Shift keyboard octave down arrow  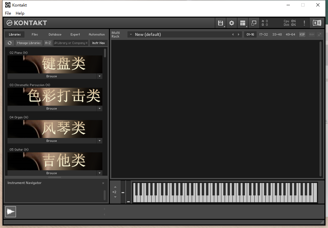(x=115, y=197)
